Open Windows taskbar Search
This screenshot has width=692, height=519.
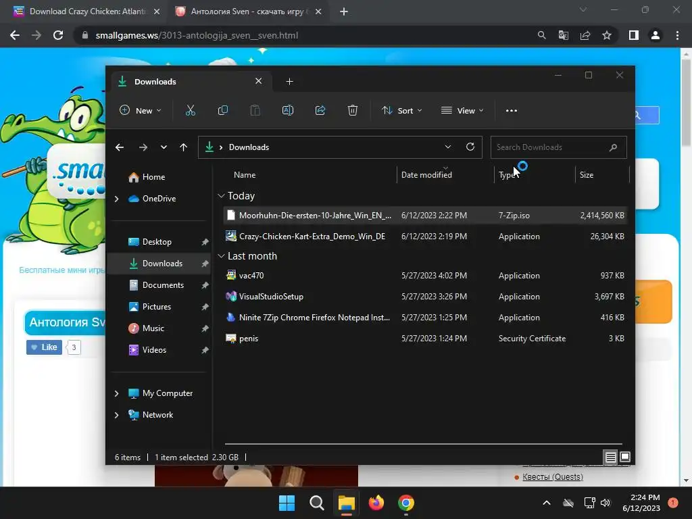coord(316,503)
